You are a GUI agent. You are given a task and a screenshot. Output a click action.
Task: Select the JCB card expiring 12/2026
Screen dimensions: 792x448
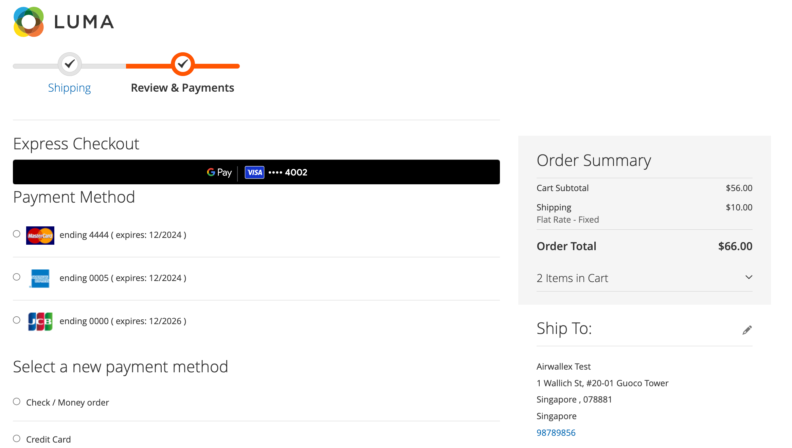[x=16, y=319]
